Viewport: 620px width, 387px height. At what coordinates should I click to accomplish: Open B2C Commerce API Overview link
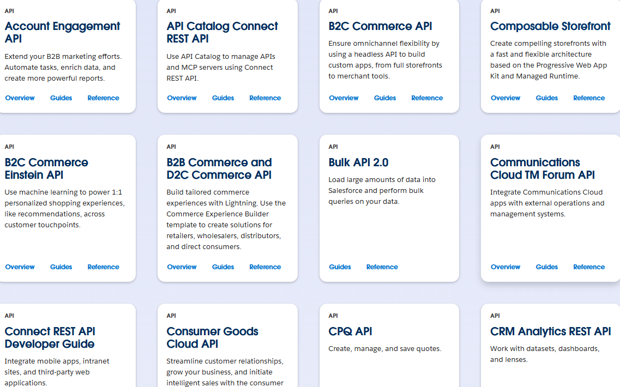[344, 98]
